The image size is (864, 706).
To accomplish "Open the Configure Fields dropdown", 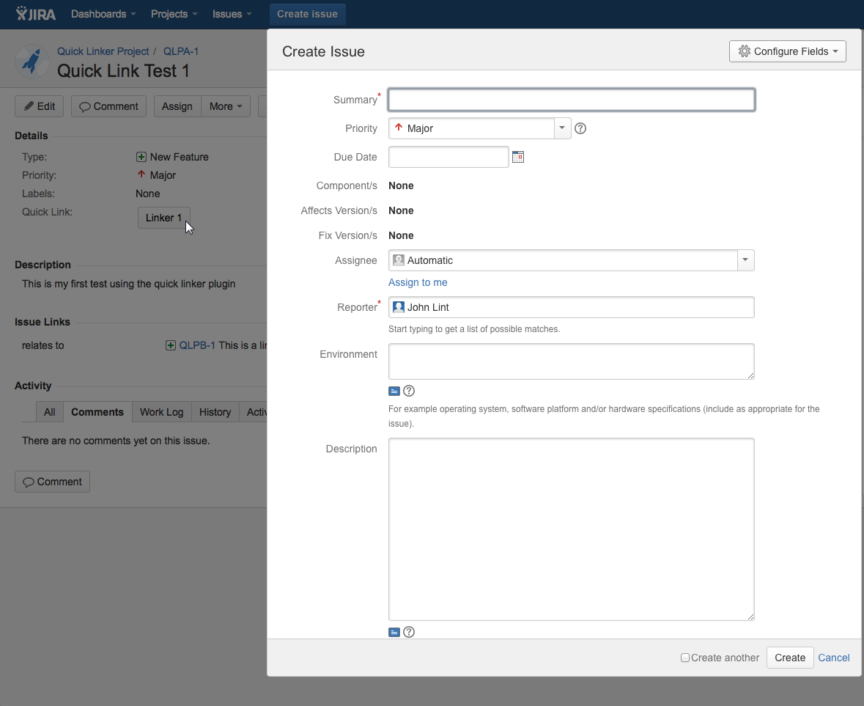I will pyautogui.click(x=787, y=51).
